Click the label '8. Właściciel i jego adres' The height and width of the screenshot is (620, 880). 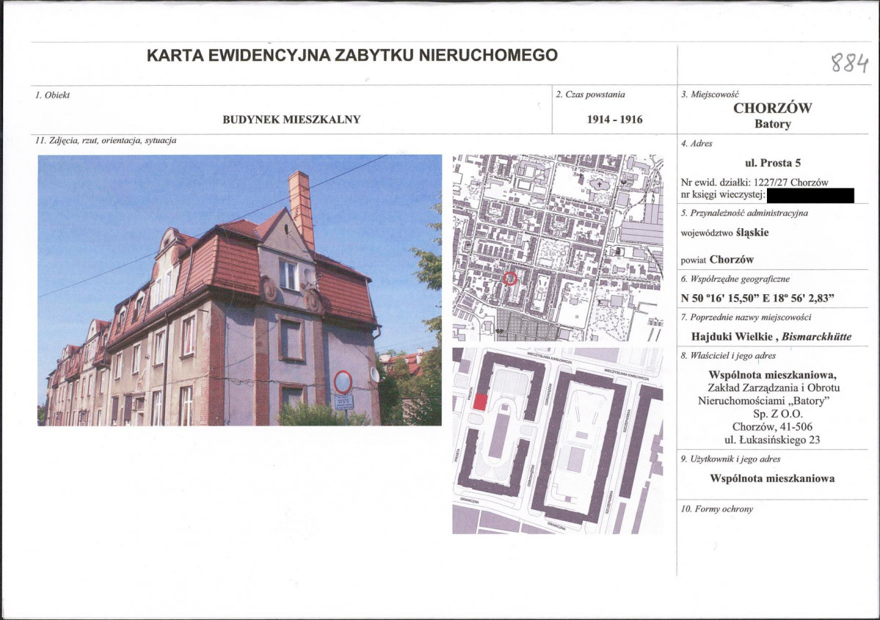[729, 355]
